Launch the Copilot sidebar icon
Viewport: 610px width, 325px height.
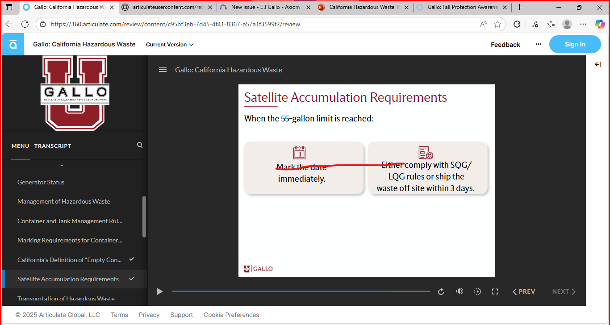pyautogui.click(x=600, y=24)
